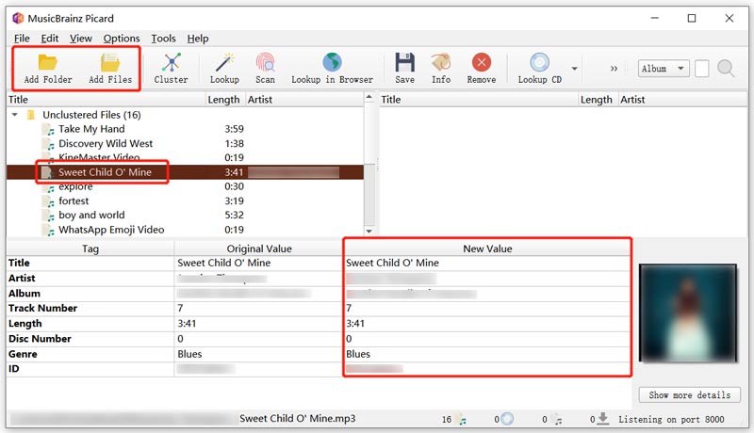
Task: Open the Album search type dropdown
Action: point(664,69)
